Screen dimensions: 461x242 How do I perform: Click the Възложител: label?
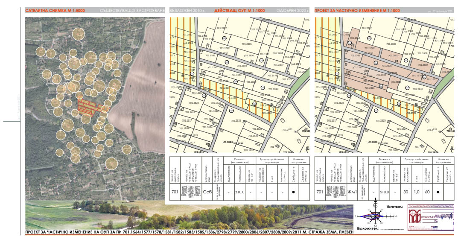point(367,228)
